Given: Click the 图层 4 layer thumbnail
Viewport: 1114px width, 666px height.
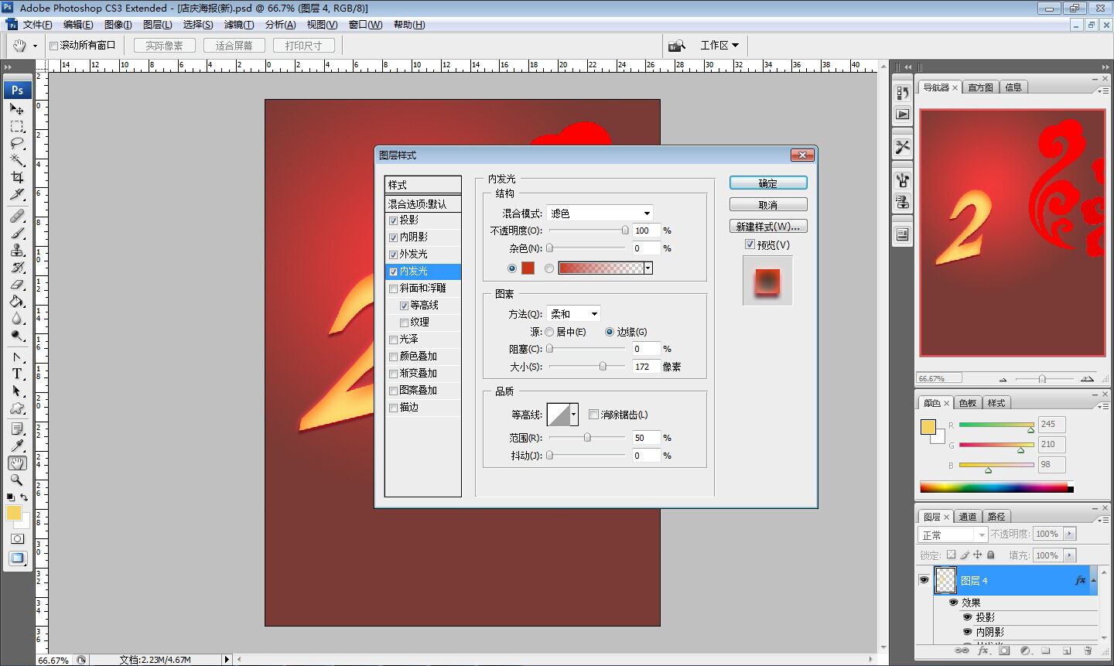Looking at the screenshot, I should pos(945,580).
